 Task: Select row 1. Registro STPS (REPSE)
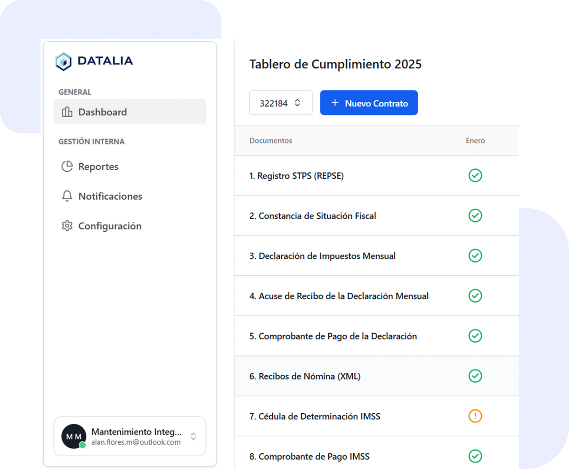coord(377,175)
